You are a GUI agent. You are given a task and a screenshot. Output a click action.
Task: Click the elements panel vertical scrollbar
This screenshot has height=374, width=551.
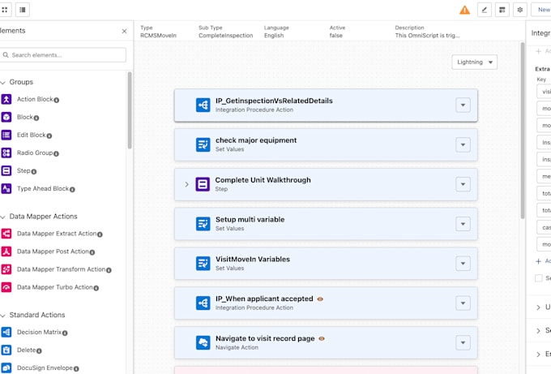(x=130, y=110)
